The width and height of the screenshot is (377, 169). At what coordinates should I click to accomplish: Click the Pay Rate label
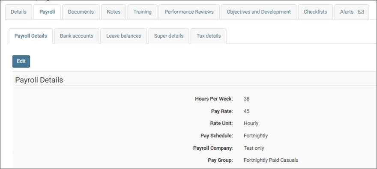coord(222,111)
